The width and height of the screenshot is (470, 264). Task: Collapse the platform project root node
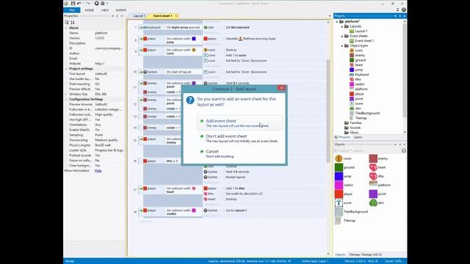pyautogui.click(x=337, y=21)
